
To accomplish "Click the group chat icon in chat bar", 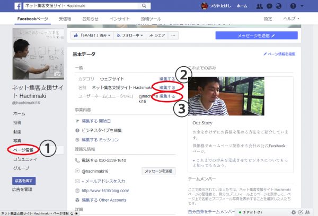I will [307, 212].
